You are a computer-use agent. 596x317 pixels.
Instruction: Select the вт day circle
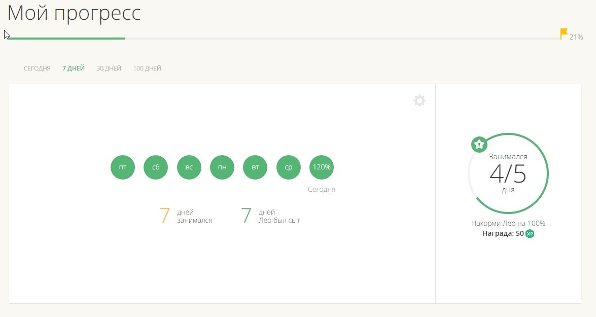click(x=255, y=167)
